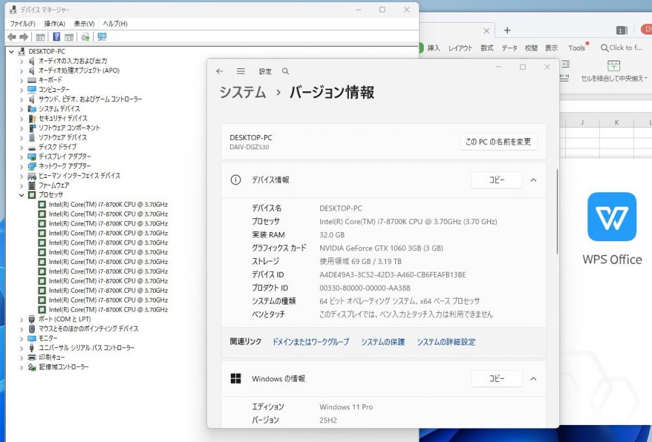Screen dimensions: 652x442
Task: Expand ディスク ドライブ node
Action: [22, 147]
